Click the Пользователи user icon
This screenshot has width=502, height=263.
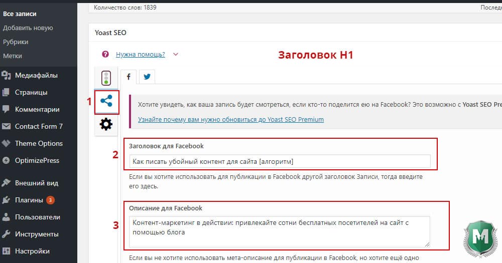tap(6, 217)
